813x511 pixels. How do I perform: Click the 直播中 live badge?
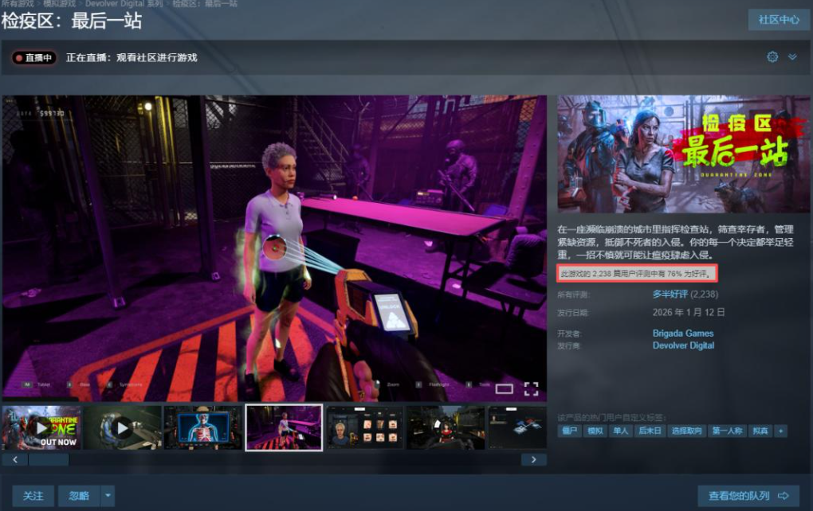(x=34, y=57)
